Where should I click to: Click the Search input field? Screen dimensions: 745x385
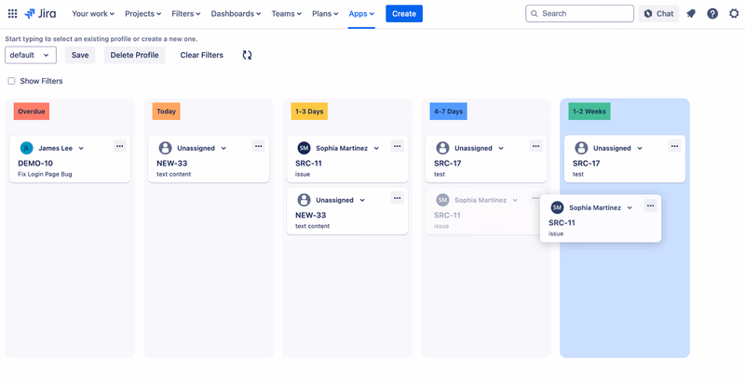[x=579, y=14]
